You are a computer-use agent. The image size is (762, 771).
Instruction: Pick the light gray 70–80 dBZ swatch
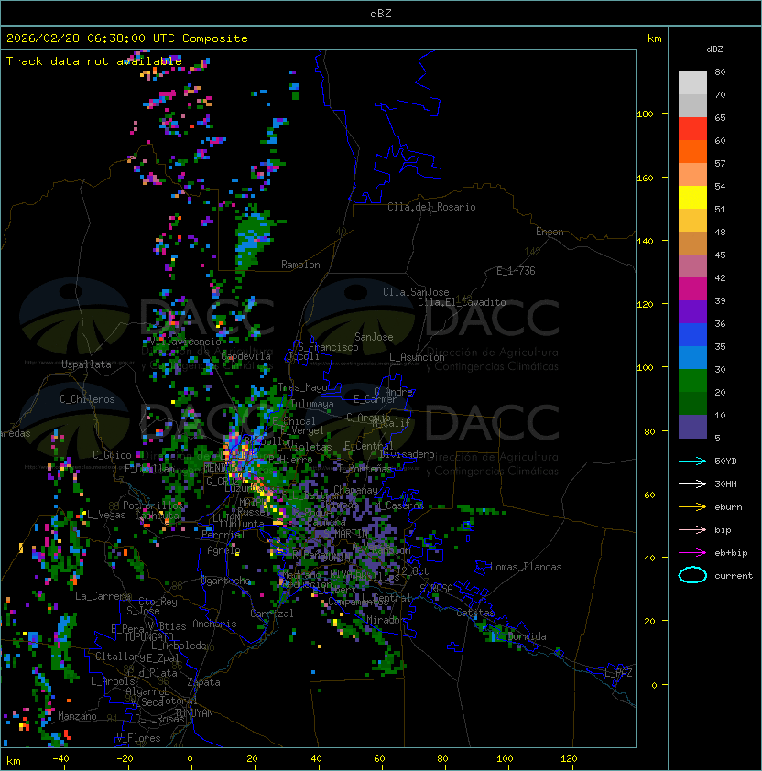click(x=692, y=82)
